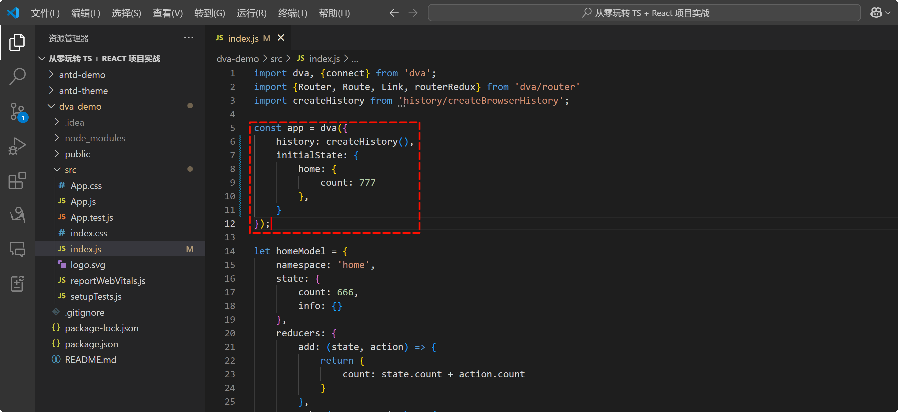Open the chat panel icon in activity bar

[17, 249]
